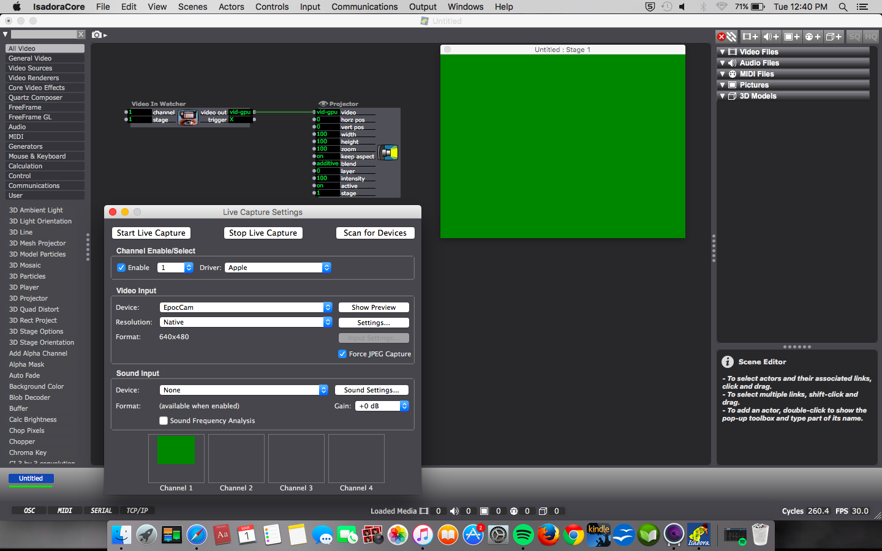The height and width of the screenshot is (551, 882).
Task: Click Show Preview button
Action: [374, 307]
